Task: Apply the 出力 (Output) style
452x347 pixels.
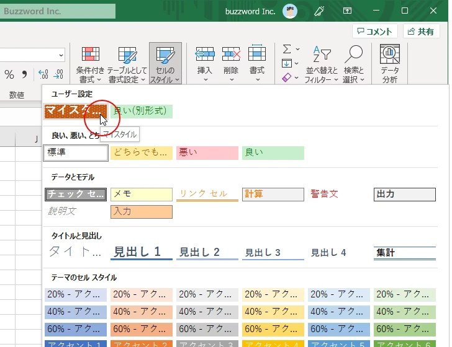Action: 405,195
